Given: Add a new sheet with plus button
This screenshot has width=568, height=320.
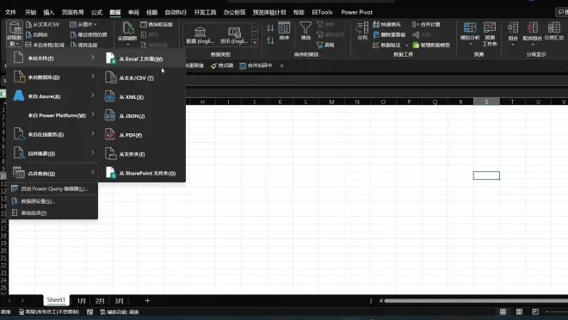Looking at the screenshot, I should (147, 300).
